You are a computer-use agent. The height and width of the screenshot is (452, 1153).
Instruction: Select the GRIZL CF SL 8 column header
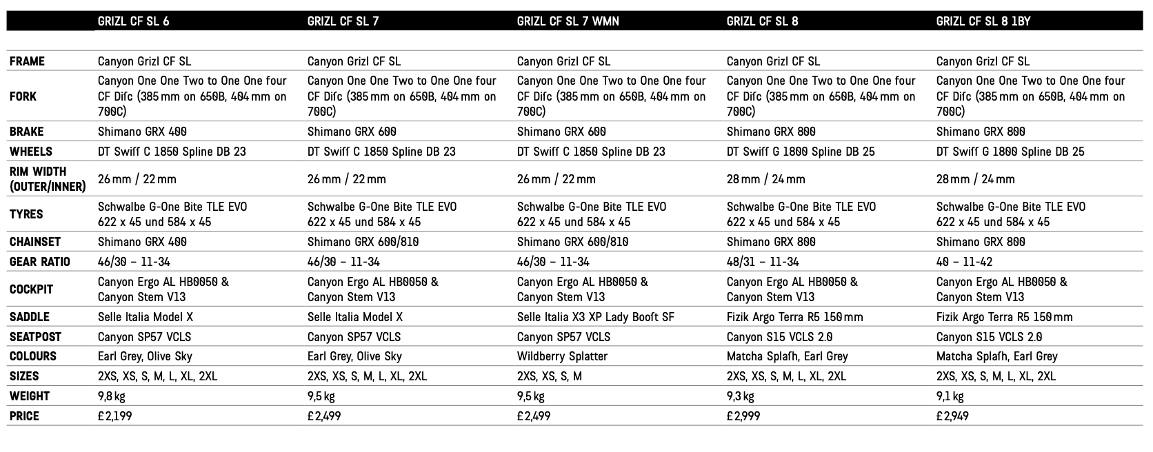coord(762,21)
